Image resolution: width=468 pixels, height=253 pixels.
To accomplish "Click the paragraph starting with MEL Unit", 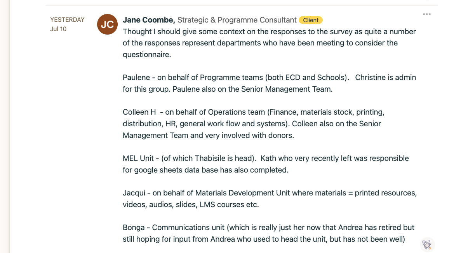I will [266, 164].
